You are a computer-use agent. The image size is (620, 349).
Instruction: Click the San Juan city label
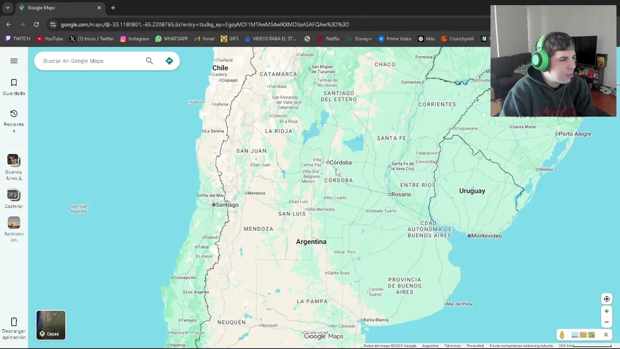tap(261, 165)
